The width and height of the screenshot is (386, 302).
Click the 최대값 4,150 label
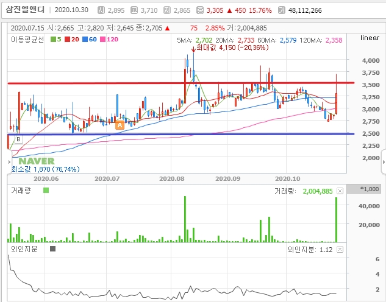coord(232,47)
